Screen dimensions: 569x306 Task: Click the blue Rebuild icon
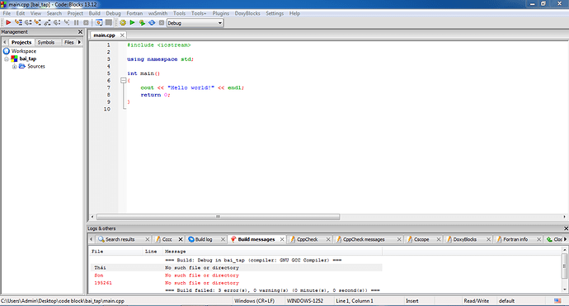[152, 22]
